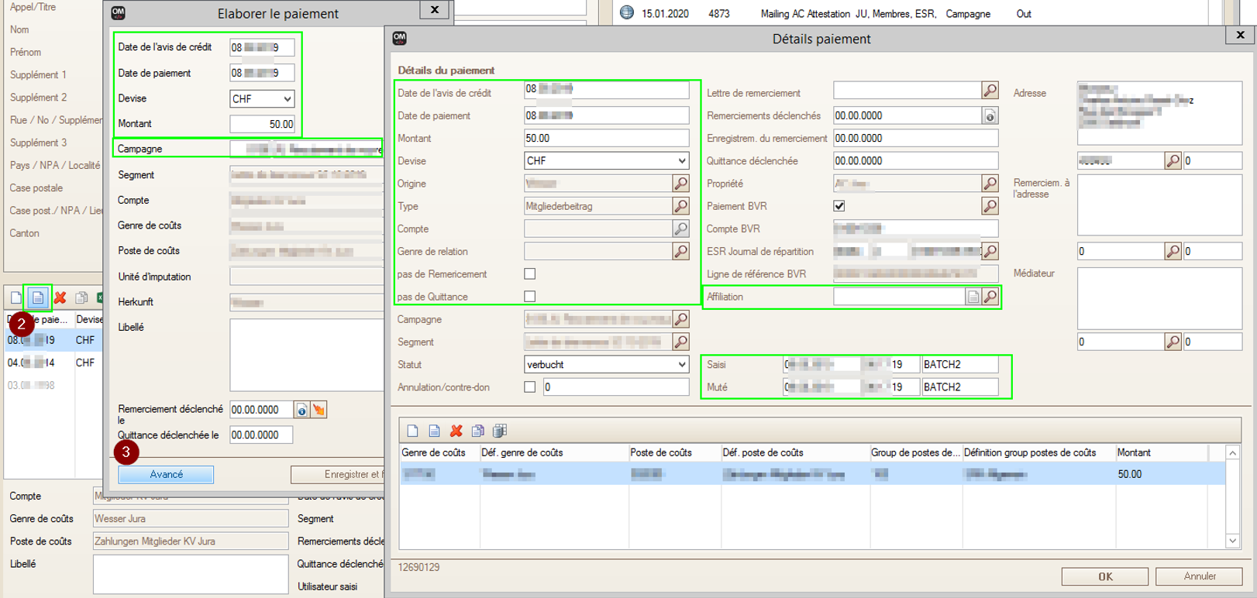1257x598 pixels.
Task: Click Affiliation text field
Action: point(899,297)
